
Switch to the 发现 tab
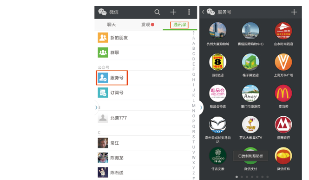tap(145, 25)
